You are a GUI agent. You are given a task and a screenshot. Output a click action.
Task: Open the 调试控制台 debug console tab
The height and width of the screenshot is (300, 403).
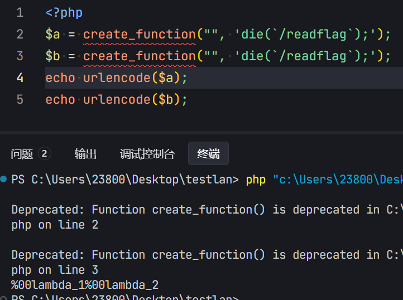pyautogui.click(x=147, y=154)
